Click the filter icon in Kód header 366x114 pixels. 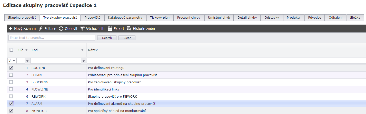click(x=82, y=50)
